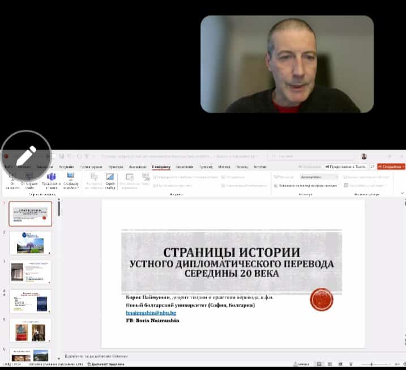The height and width of the screenshot is (370, 406).
Task: Click the zoom slider in status bar
Action: click(x=371, y=364)
